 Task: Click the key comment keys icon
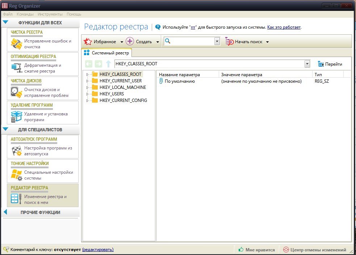[6, 249]
